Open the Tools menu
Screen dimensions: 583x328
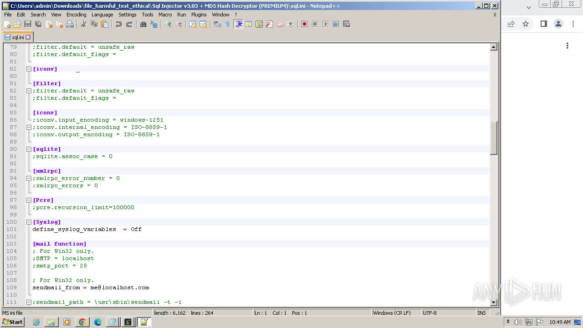(x=148, y=15)
